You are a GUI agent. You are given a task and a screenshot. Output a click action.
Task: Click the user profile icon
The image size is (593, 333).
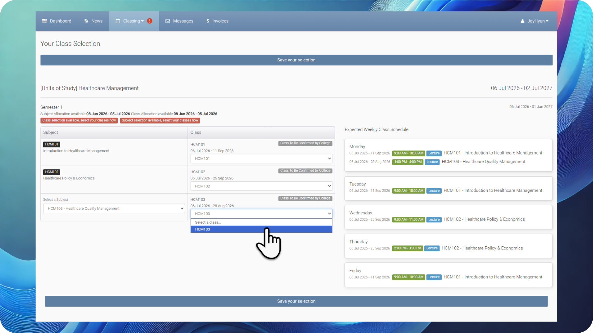523,21
